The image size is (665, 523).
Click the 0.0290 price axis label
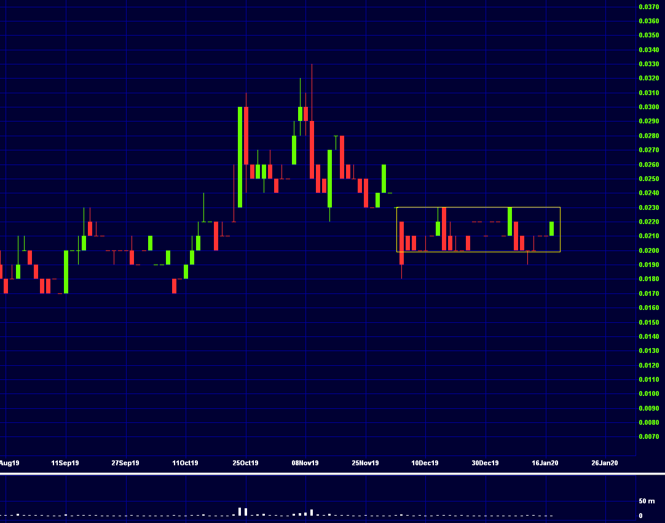(649, 122)
